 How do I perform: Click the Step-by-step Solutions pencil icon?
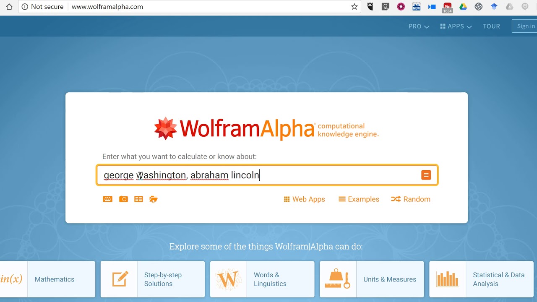(x=120, y=279)
